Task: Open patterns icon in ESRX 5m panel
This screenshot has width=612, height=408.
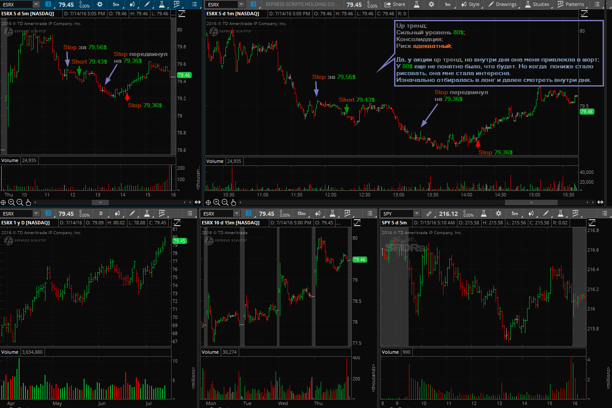Action: 177,4
